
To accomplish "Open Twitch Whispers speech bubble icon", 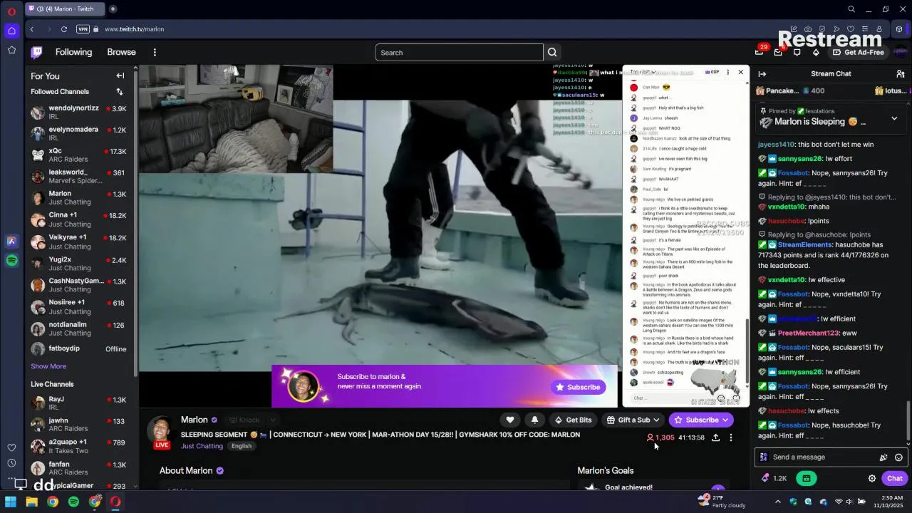I will coord(797,52).
